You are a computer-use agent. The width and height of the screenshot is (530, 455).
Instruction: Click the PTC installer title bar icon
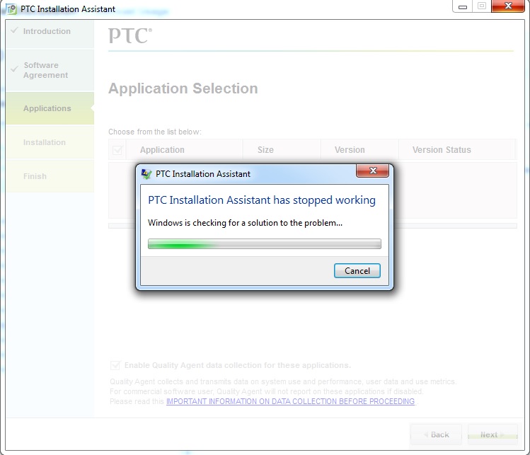tap(11, 8)
